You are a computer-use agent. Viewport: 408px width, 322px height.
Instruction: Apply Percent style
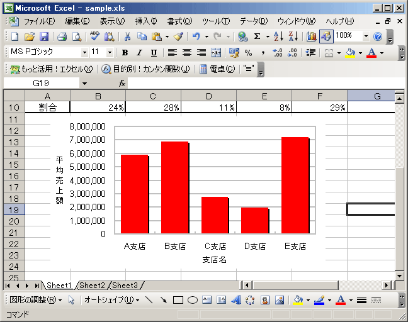pyautogui.click(x=248, y=53)
